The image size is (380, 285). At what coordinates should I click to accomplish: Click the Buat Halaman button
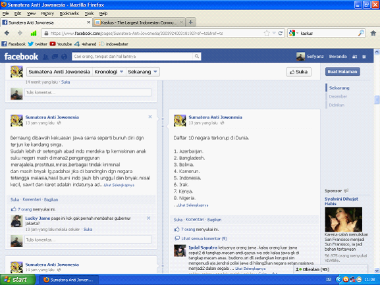(x=342, y=72)
